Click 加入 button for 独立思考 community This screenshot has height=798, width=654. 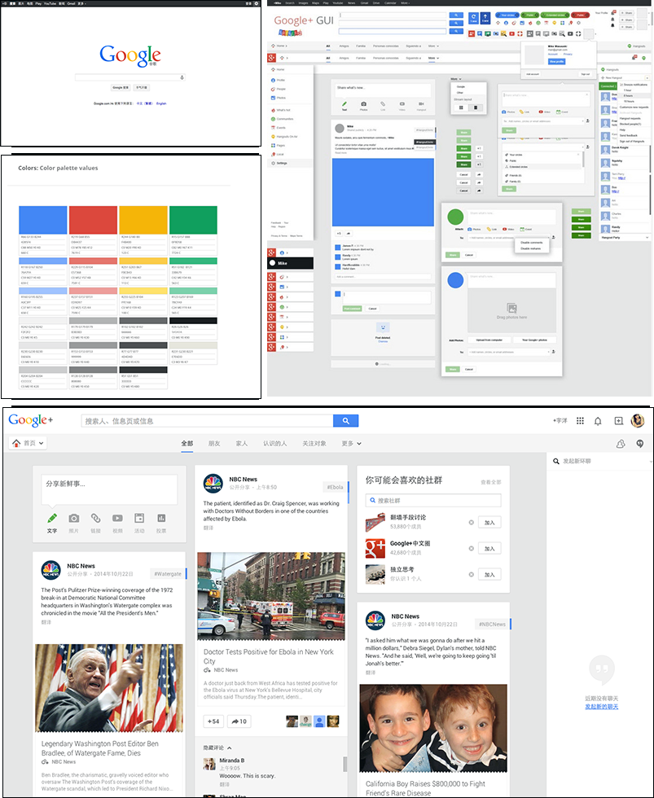489,575
